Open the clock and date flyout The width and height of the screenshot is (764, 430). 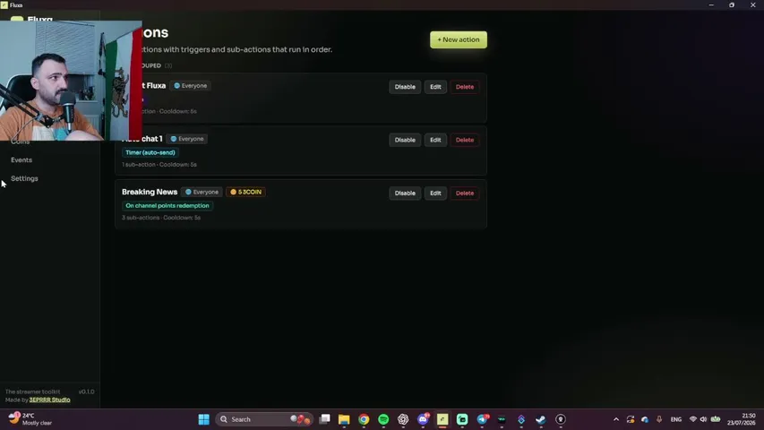(x=742, y=419)
